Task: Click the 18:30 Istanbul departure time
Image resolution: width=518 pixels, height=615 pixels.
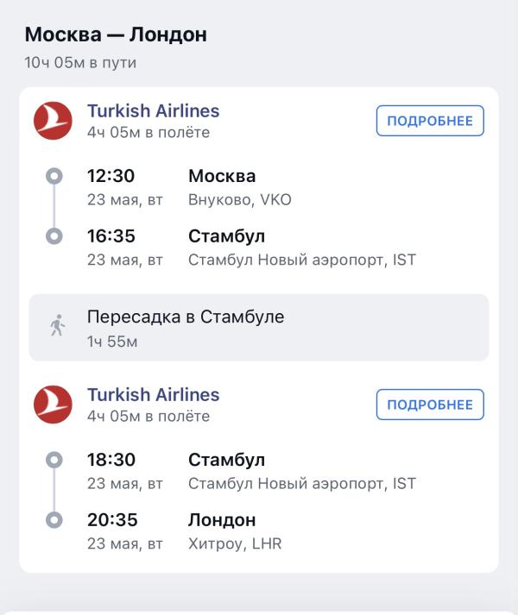Action: [111, 460]
